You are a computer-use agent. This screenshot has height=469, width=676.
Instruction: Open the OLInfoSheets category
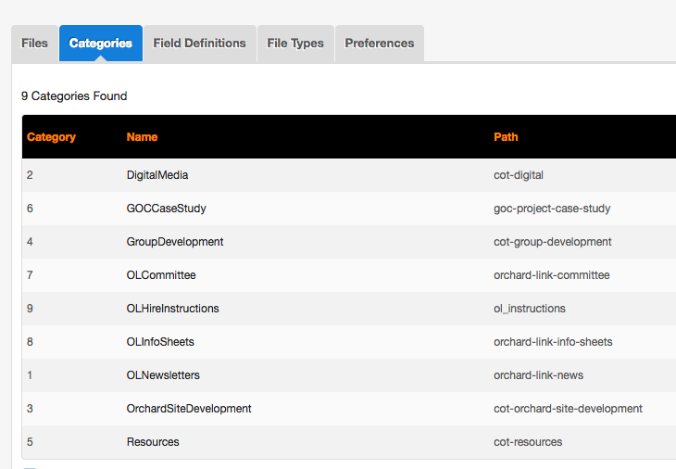[x=160, y=342]
